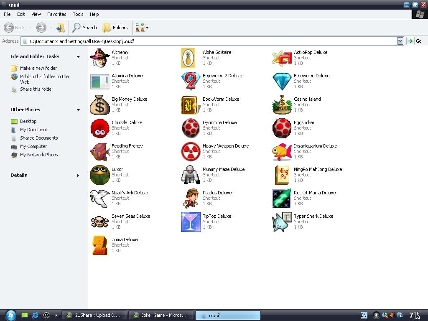Click the volume speaker tray icon
428x321 pixels.
click(392, 315)
